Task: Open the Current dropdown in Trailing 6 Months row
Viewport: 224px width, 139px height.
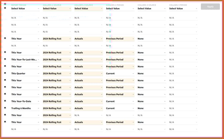Action: [120, 108]
